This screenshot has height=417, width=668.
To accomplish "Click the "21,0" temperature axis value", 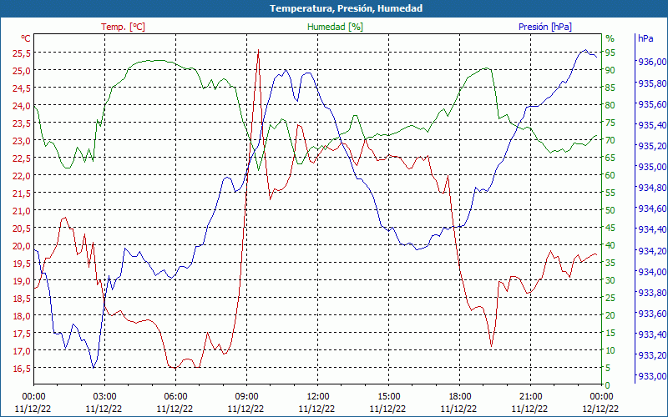I will 22,211.
